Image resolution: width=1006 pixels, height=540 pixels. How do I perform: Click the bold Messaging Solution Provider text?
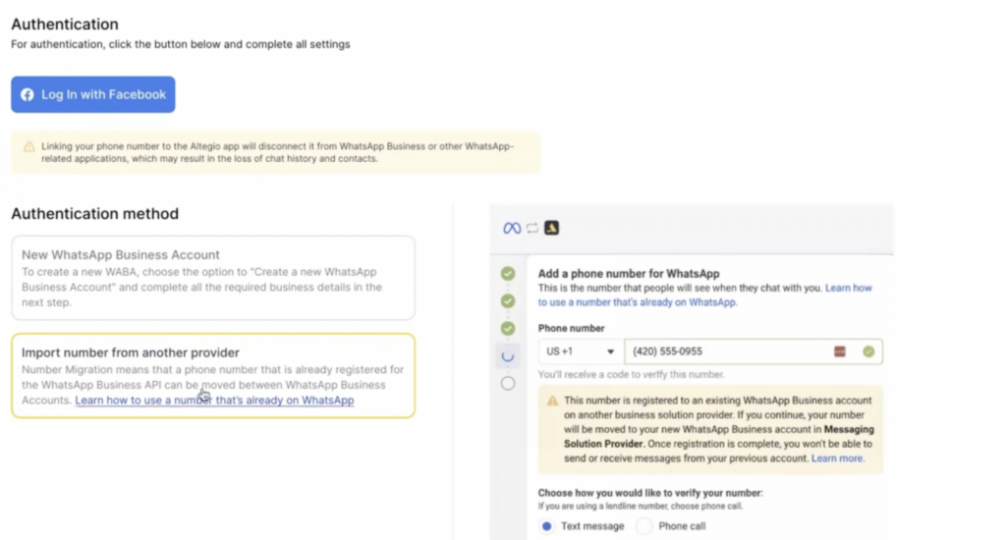pyautogui.click(x=718, y=436)
